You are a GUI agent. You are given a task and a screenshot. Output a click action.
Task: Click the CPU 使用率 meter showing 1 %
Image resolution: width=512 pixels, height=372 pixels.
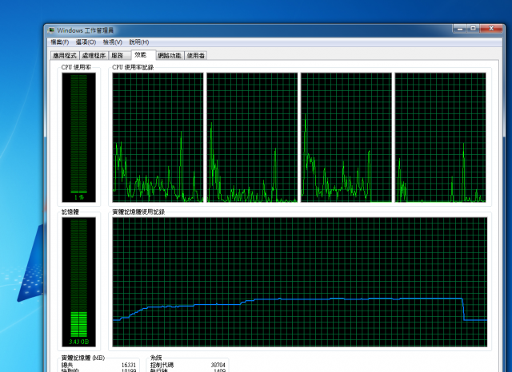[79, 137]
